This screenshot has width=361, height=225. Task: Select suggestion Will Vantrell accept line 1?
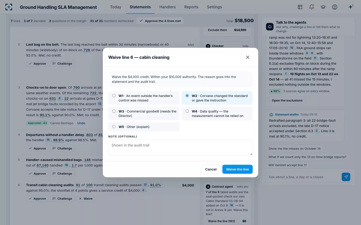click(288, 165)
